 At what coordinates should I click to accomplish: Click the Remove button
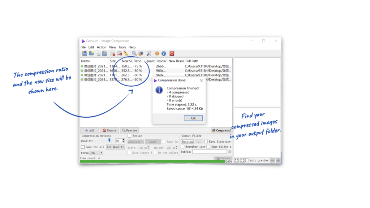[110, 130]
